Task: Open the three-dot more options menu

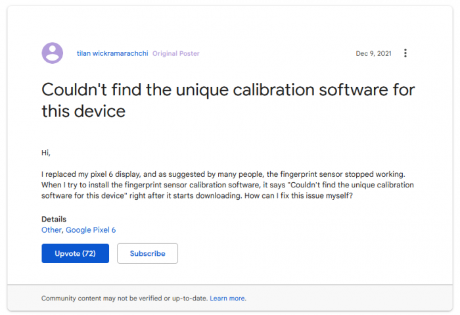Action: tap(405, 53)
